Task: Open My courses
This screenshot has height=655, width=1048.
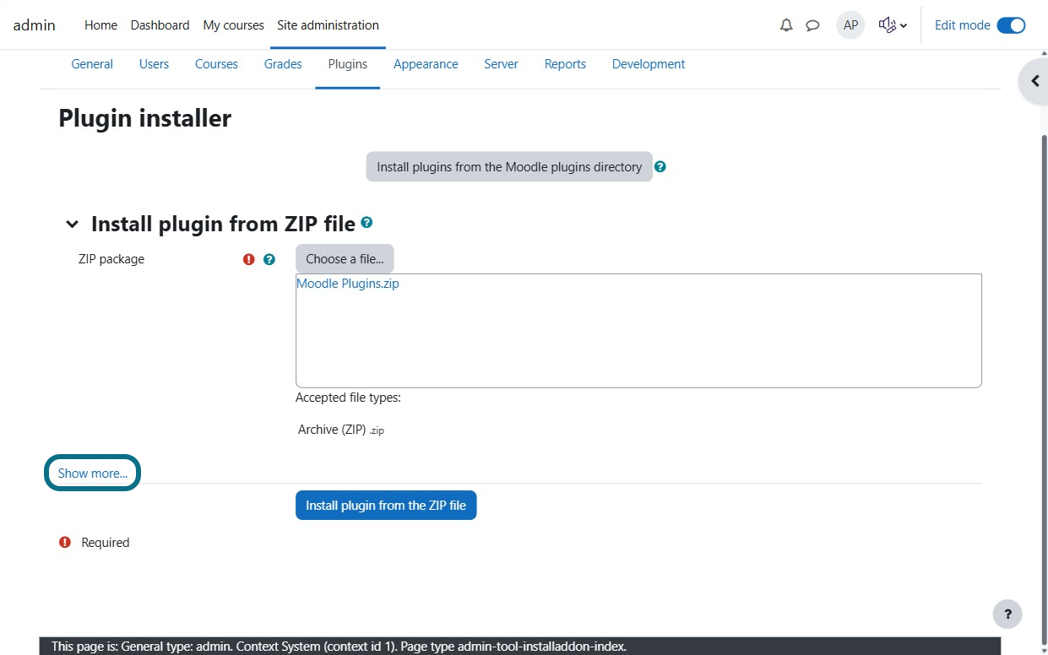Action: (x=233, y=25)
